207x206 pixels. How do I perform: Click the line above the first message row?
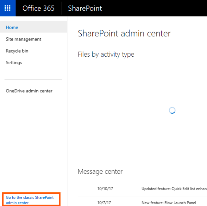(x=142, y=182)
